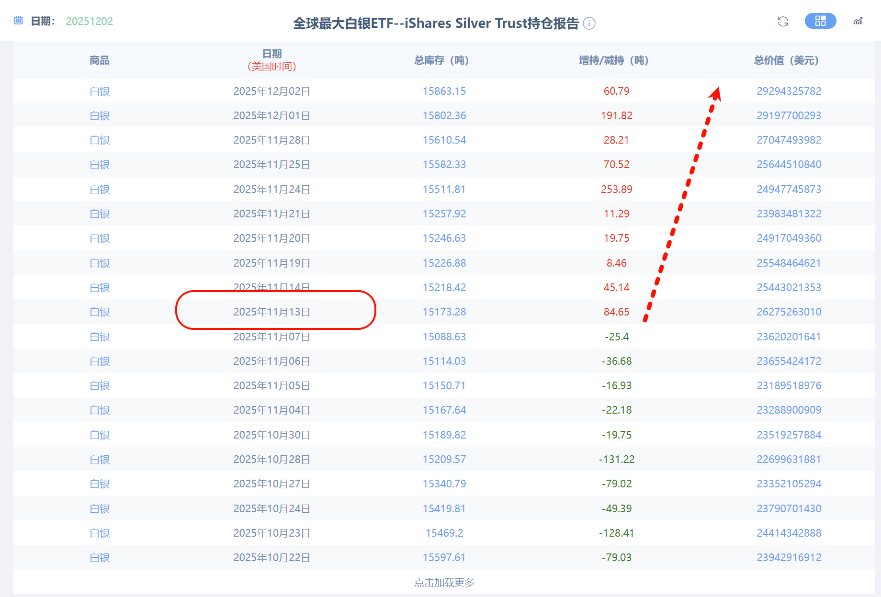Click total inventory value 15863.15
Image resolution: width=881 pixels, height=597 pixels.
click(x=444, y=91)
